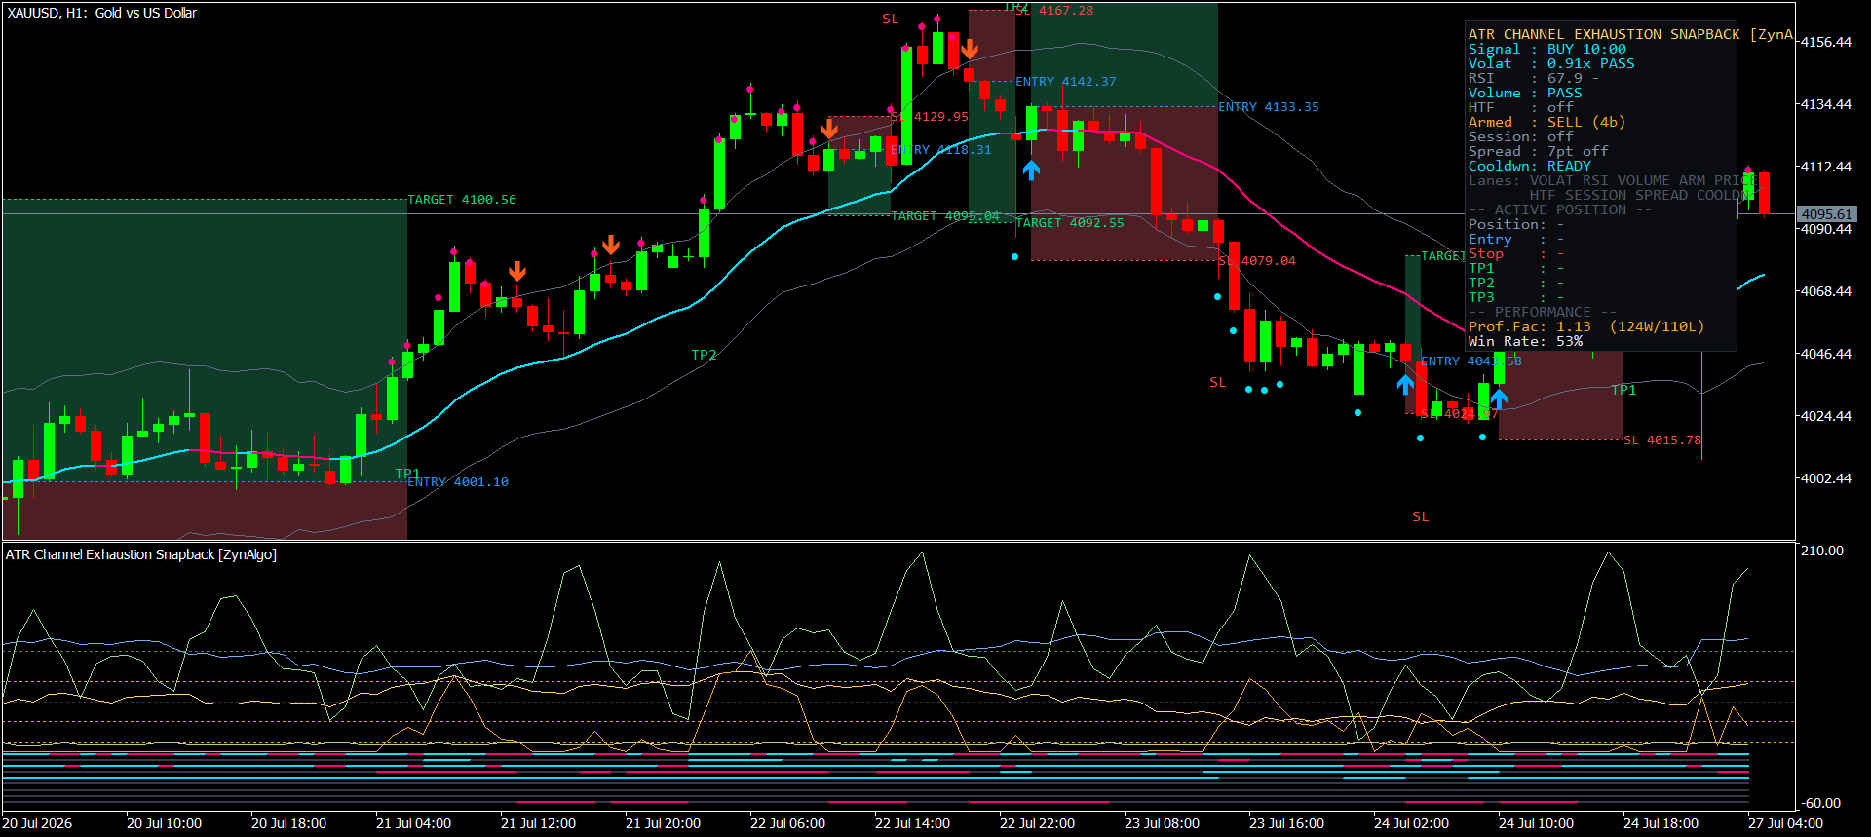Click the 24 Jul 10:00 time axis label
The height and width of the screenshot is (837, 1871).
click(x=1536, y=823)
